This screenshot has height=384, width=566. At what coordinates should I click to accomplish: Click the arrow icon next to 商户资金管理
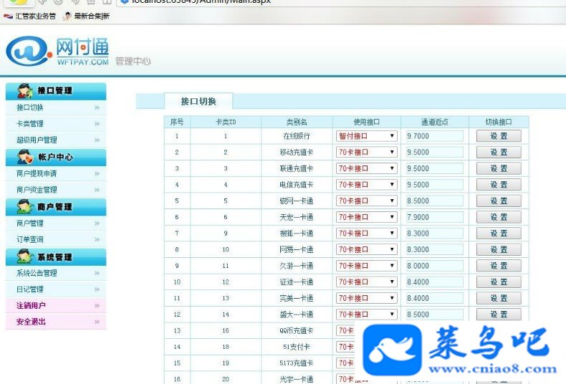97,190
